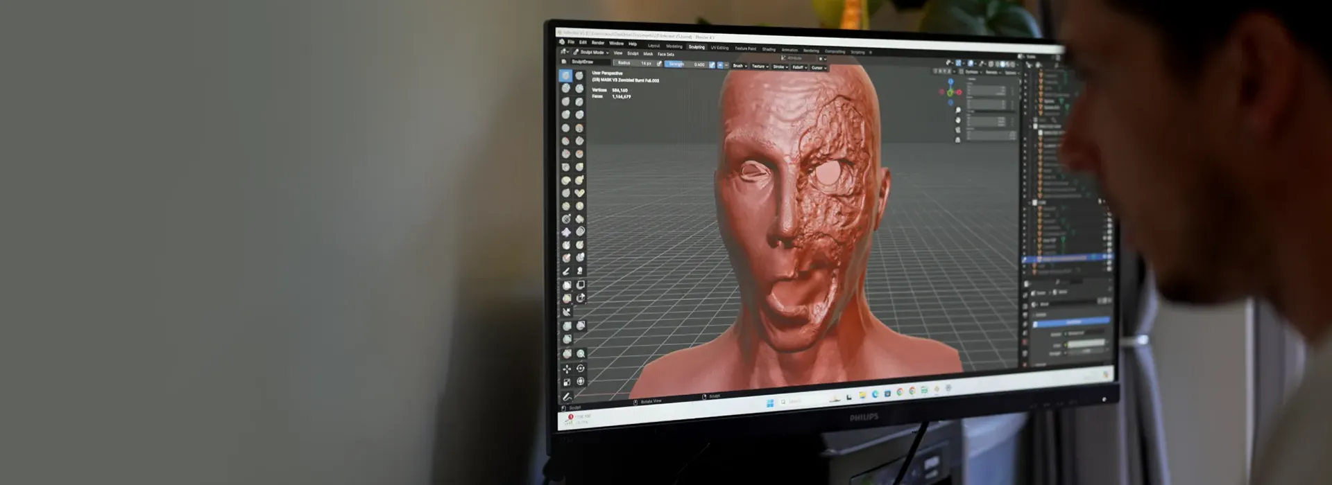Switch to the Texture Paint workspace tab

click(746, 48)
